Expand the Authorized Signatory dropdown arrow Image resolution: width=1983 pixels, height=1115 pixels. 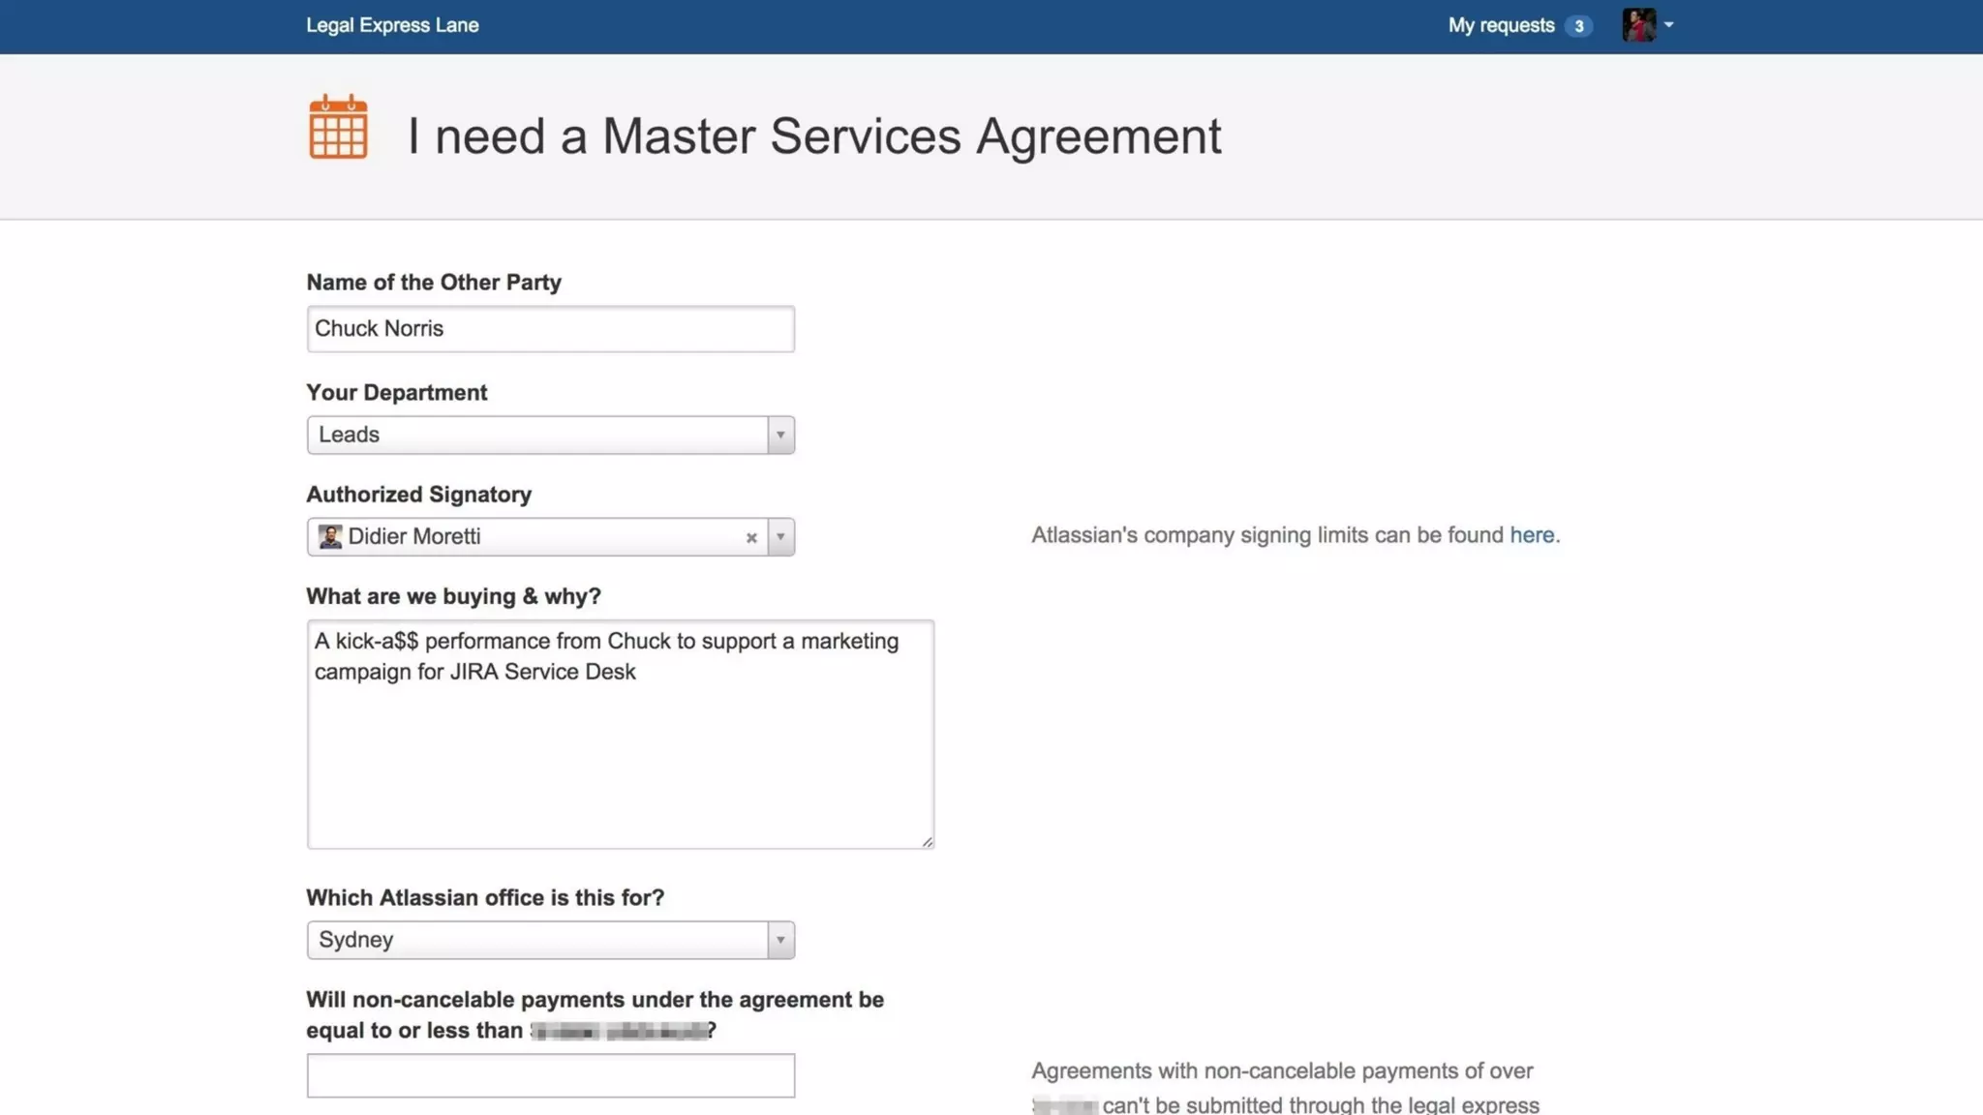click(780, 537)
